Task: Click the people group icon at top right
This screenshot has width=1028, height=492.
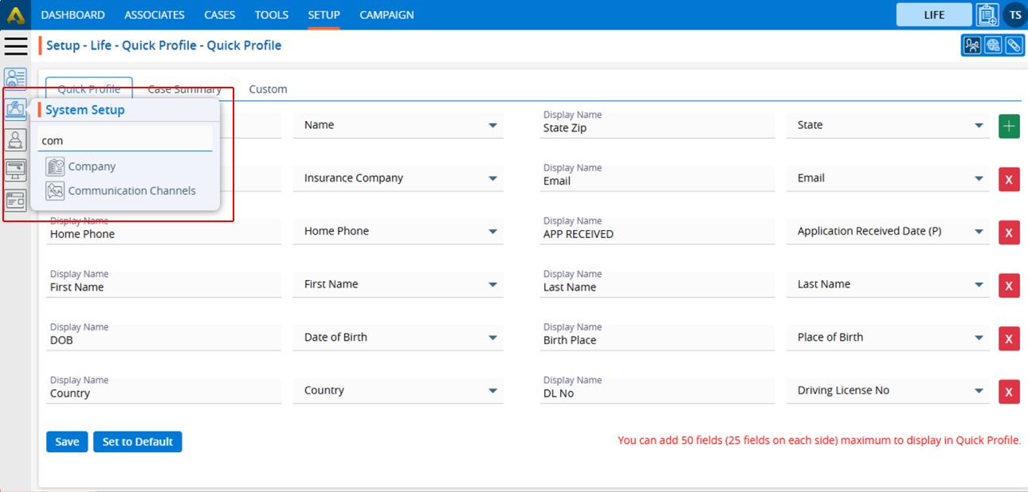Action: click(x=971, y=45)
